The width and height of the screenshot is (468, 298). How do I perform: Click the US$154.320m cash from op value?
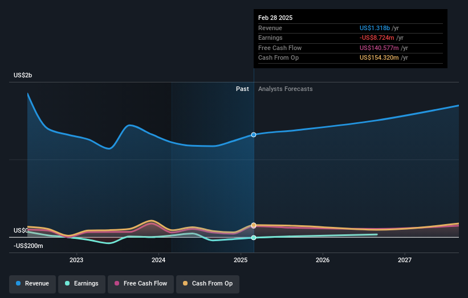[x=379, y=58]
